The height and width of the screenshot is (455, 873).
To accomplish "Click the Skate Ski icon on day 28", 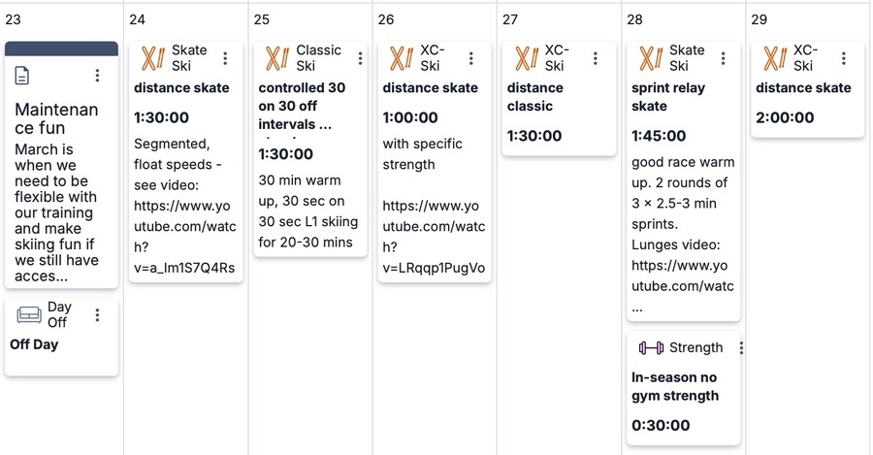I will click(x=649, y=58).
